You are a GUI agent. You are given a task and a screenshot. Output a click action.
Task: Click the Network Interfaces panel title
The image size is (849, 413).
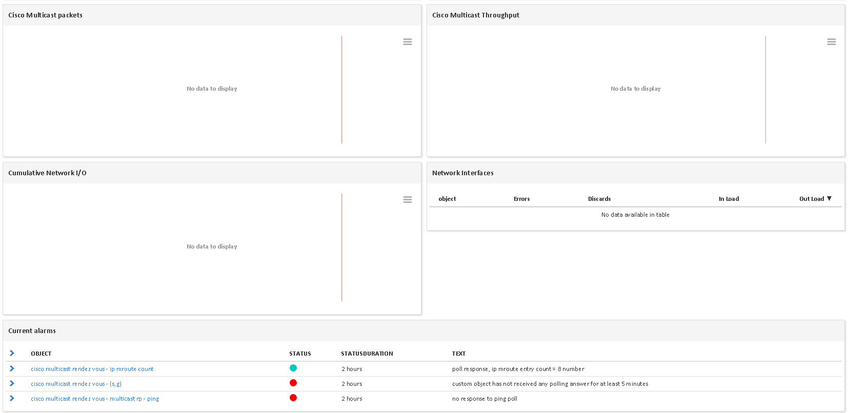tap(463, 173)
